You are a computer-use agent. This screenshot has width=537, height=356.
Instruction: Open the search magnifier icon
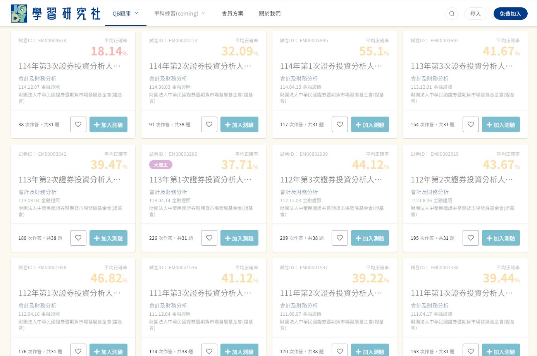pyautogui.click(x=451, y=14)
